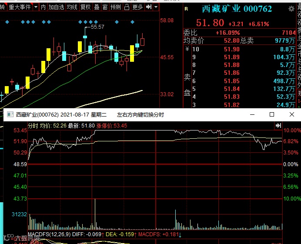Toggle the 内 toolbar option
301x244 pixels.
tap(43, 7)
